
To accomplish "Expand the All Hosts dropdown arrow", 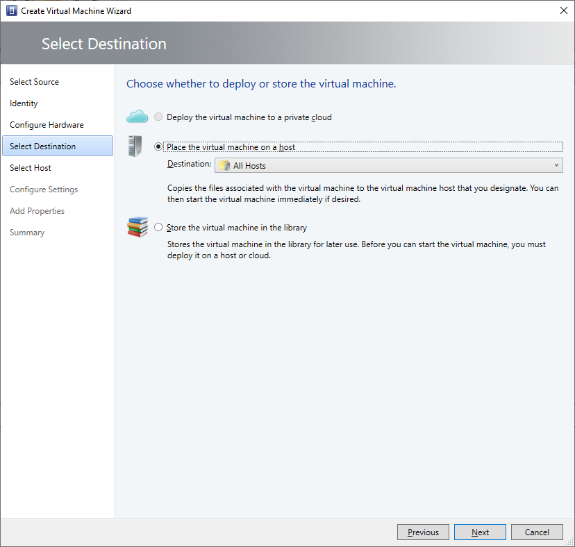I will 556,165.
